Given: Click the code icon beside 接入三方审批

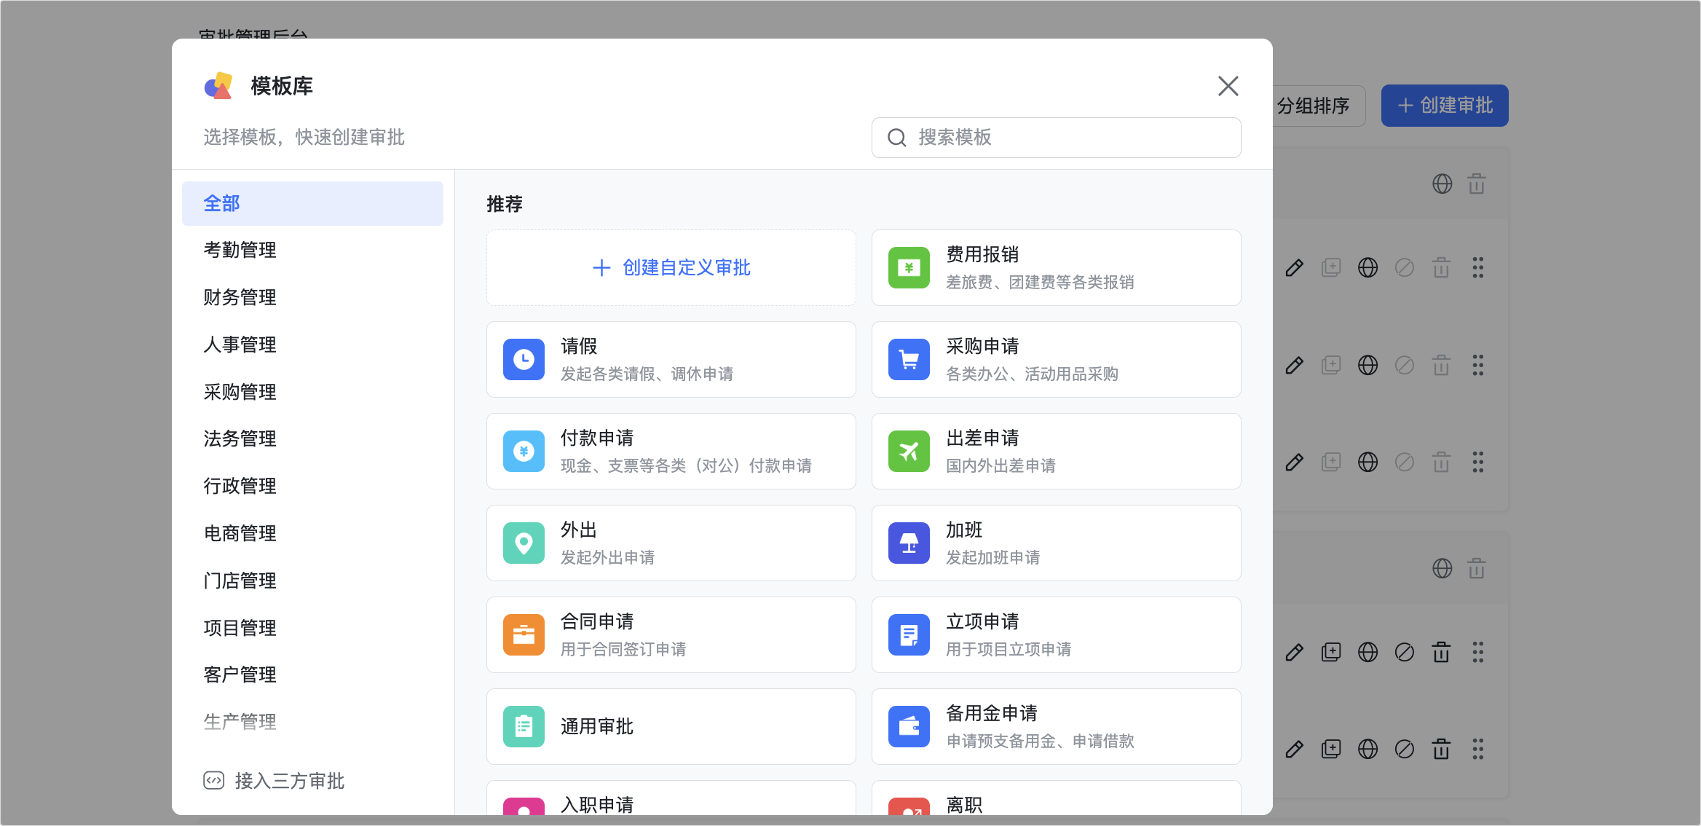Looking at the screenshot, I should 213,781.
